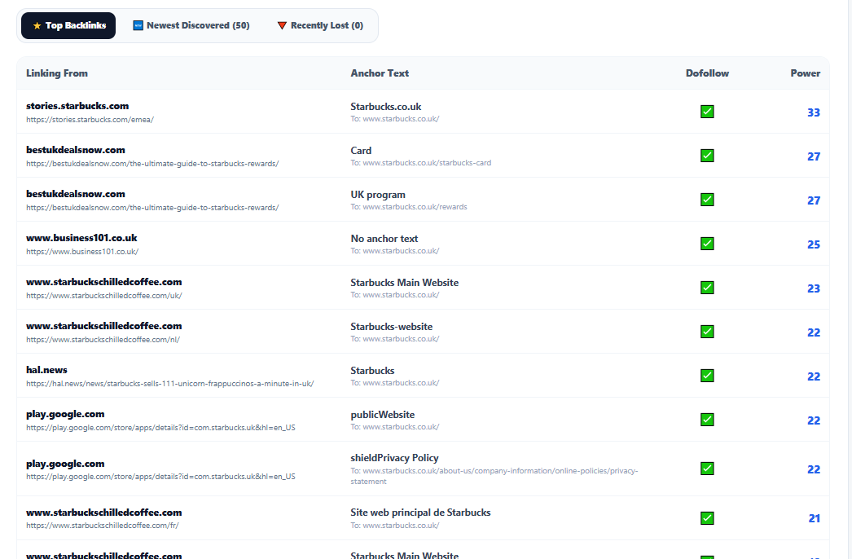Open the hal.news unicorn-frappuccinos article URL
The height and width of the screenshot is (559, 852).
pos(170,384)
